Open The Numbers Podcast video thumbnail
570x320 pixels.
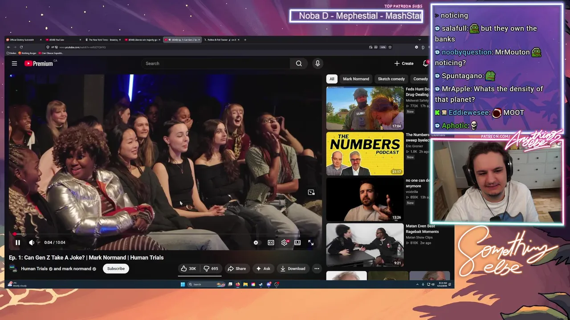(x=365, y=154)
